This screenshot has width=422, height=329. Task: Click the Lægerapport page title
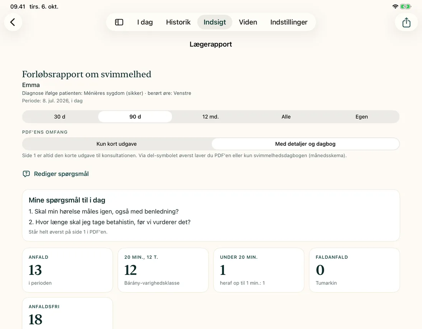coord(211,44)
